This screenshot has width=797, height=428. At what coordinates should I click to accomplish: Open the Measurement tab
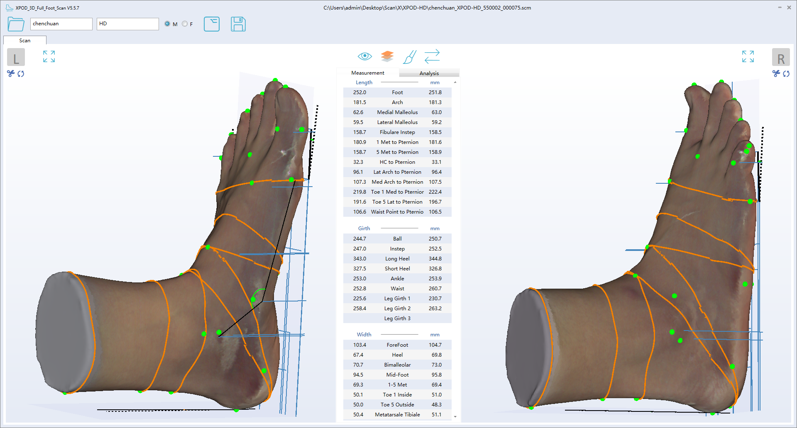tap(367, 73)
